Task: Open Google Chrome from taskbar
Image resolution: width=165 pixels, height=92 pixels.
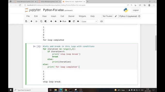Action: [66, 90]
